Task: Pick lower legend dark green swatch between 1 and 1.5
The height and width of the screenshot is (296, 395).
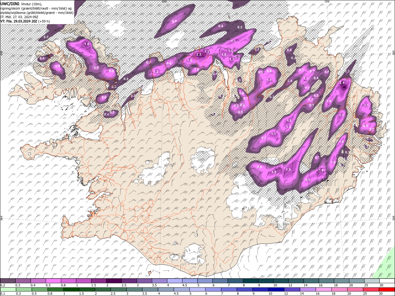Action: [71, 290]
